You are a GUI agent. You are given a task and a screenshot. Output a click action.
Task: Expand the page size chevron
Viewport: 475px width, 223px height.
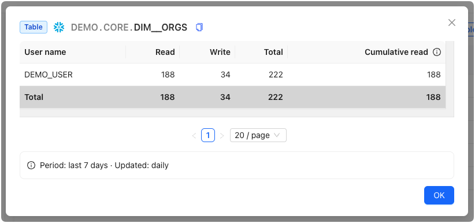[x=277, y=135]
